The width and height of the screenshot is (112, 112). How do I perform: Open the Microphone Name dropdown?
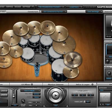[x=31, y=91]
